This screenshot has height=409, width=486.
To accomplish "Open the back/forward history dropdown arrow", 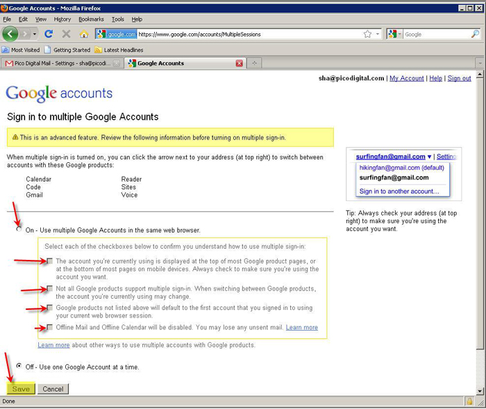I will point(35,34).
